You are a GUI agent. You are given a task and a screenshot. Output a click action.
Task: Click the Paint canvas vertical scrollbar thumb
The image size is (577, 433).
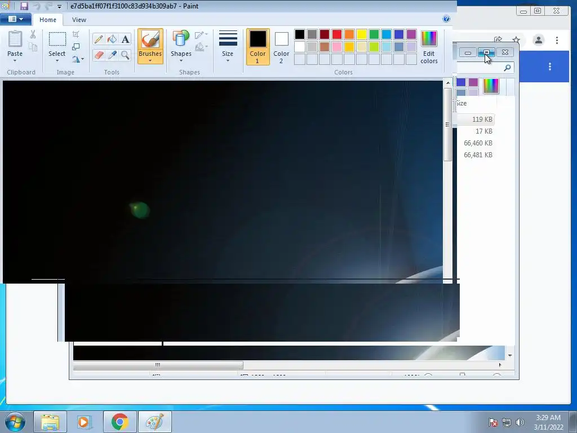447,125
